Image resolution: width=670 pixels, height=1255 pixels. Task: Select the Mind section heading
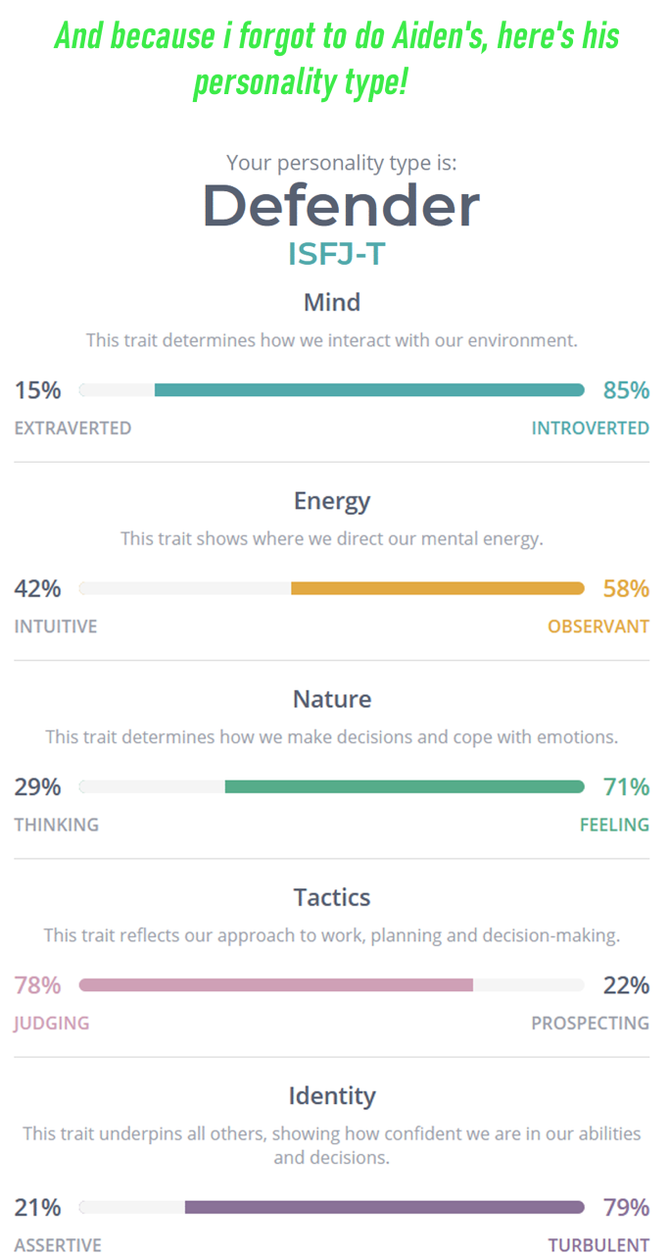pyautogui.click(x=332, y=302)
